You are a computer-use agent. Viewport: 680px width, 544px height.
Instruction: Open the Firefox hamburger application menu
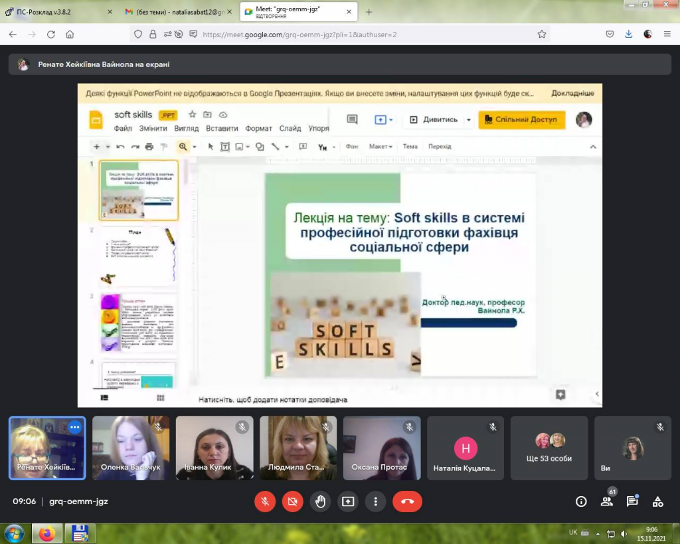[667, 34]
